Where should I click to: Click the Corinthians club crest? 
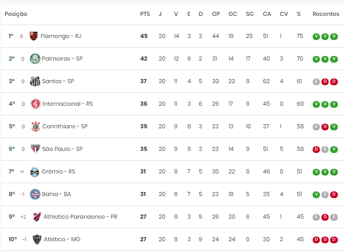pyautogui.click(x=35, y=126)
